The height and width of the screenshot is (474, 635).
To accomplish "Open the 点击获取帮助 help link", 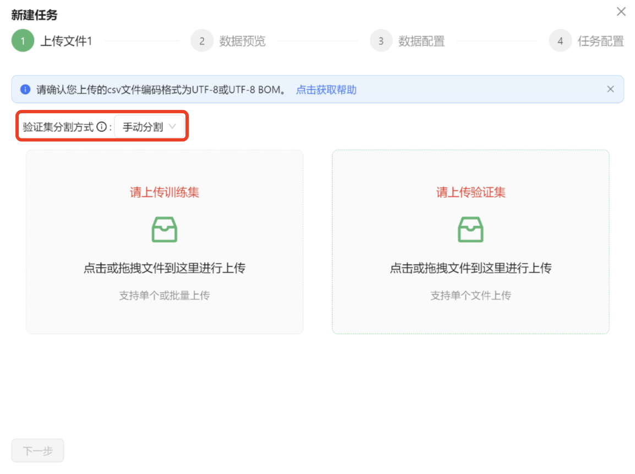I will click(326, 90).
